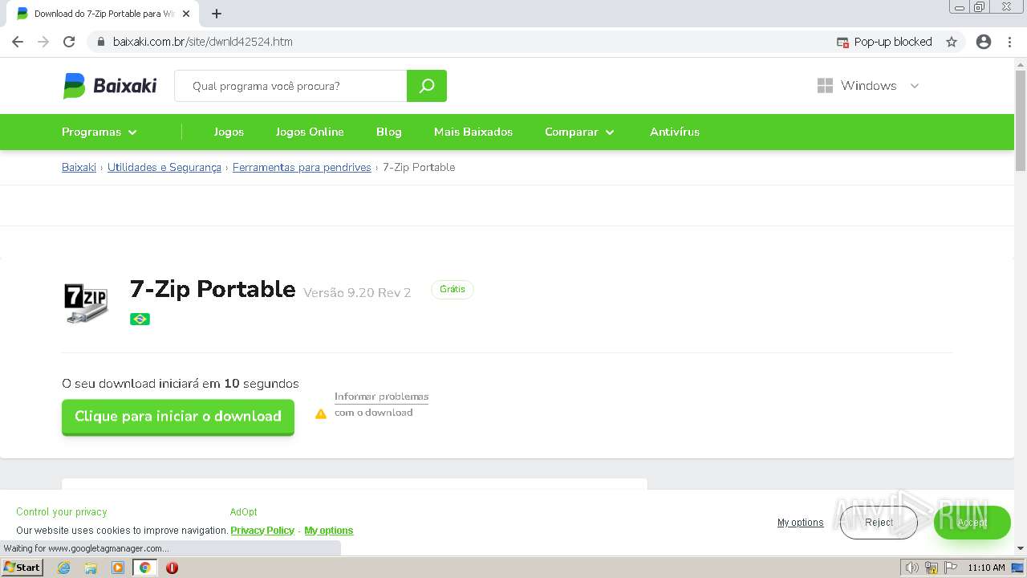Open the Jogos menu item
Viewport: 1027px width, 578px height.
click(229, 132)
